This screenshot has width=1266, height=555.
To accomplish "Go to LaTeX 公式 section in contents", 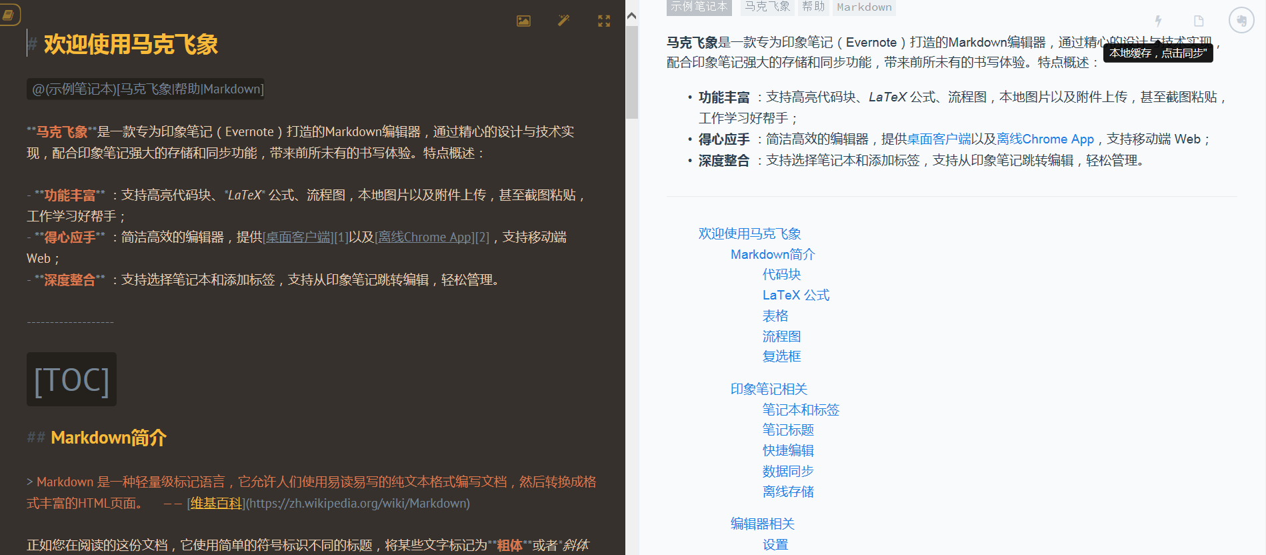I will click(x=796, y=295).
